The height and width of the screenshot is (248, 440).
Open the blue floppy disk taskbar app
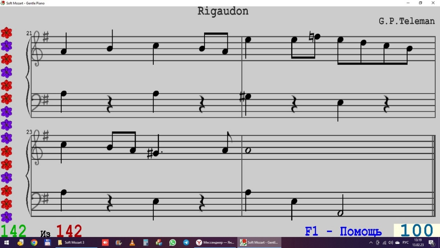pos(47,242)
